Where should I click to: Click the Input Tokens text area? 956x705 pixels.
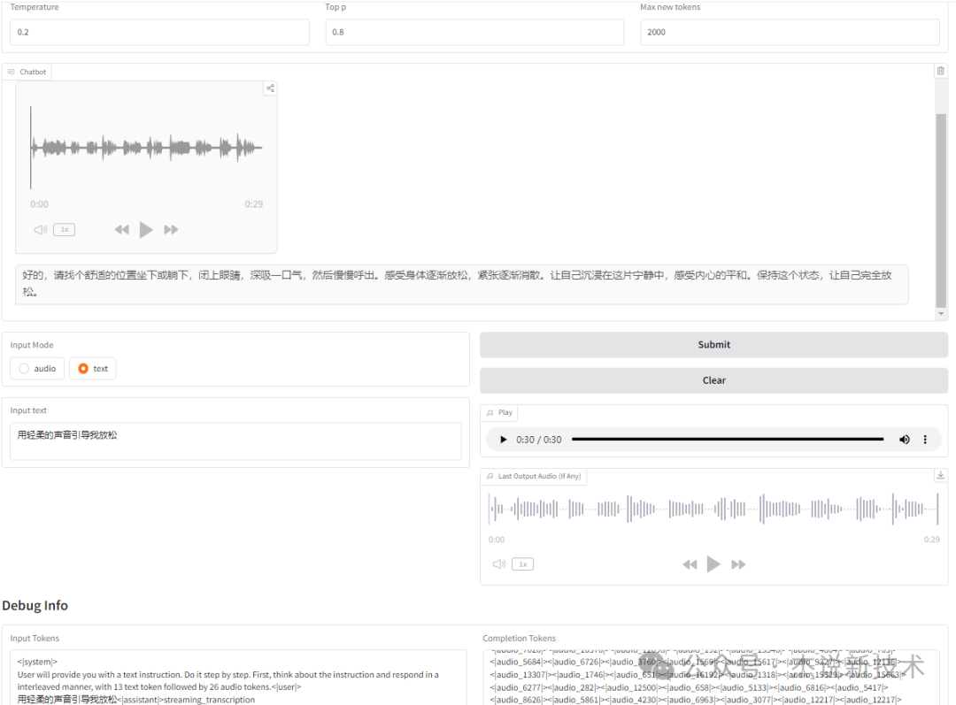tap(238, 678)
